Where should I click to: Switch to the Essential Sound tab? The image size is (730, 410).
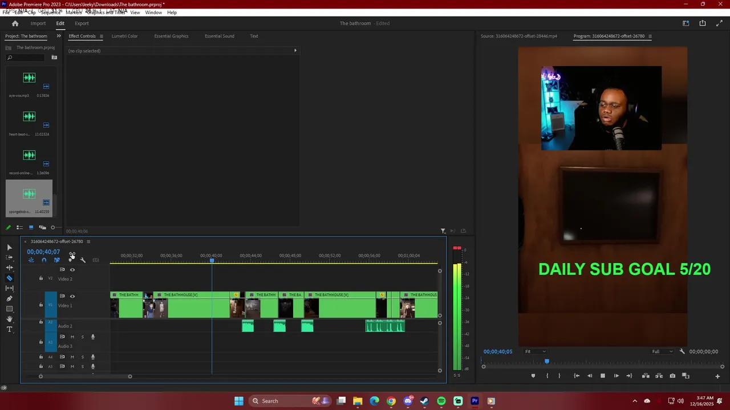pyautogui.click(x=220, y=36)
